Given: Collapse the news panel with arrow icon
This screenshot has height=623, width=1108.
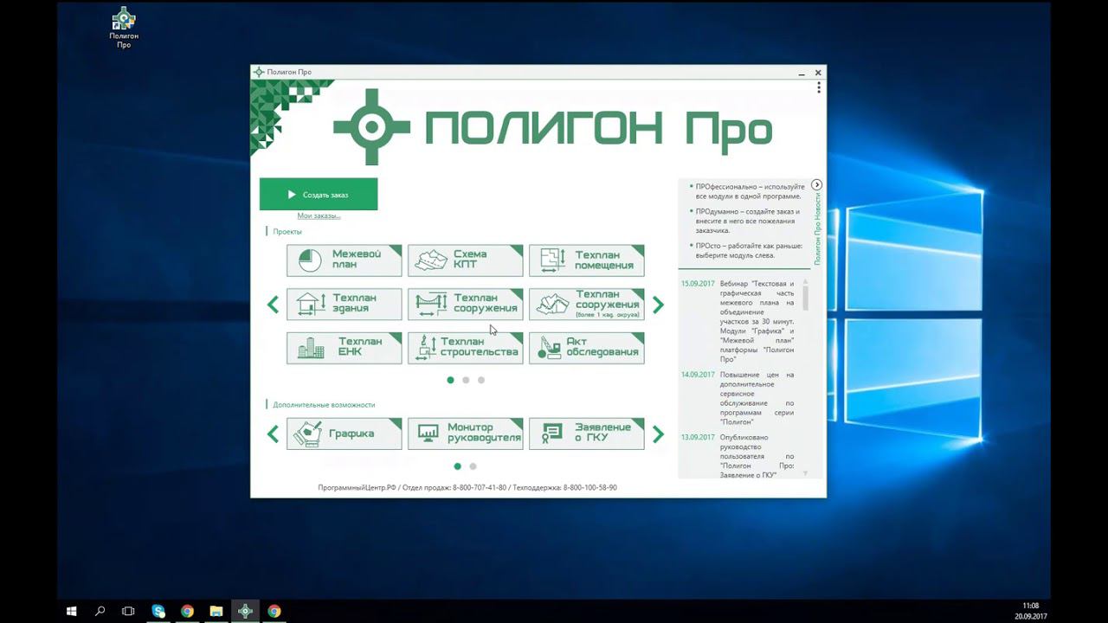Looking at the screenshot, I should [816, 185].
